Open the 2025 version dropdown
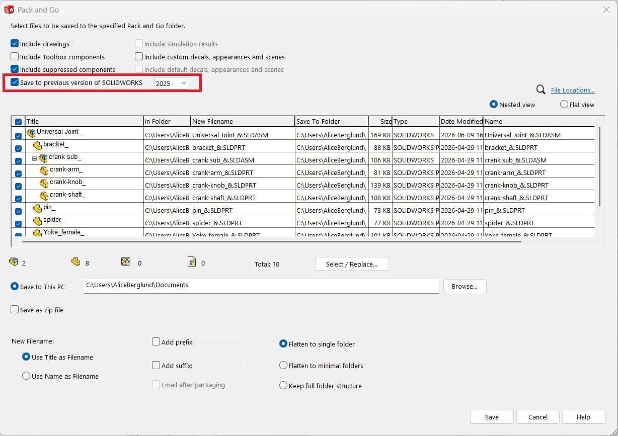 (172, 83)
